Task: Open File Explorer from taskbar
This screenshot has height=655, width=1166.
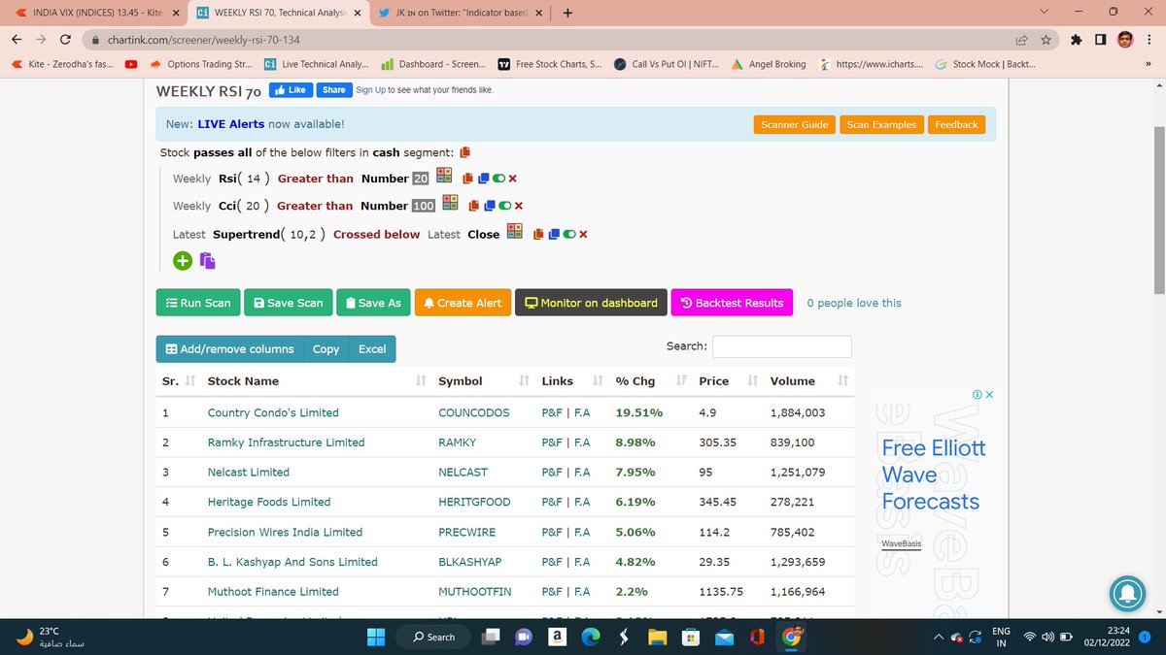Action: coord(658,637)
